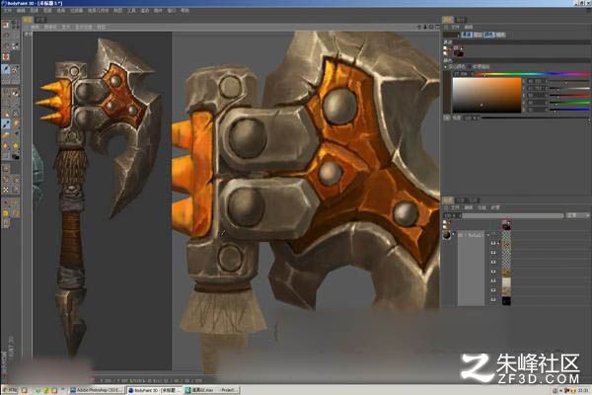Click the layer opacity slider bar in Materials panel
Viewport: 592px width, 395px height.
click(513, 215)
